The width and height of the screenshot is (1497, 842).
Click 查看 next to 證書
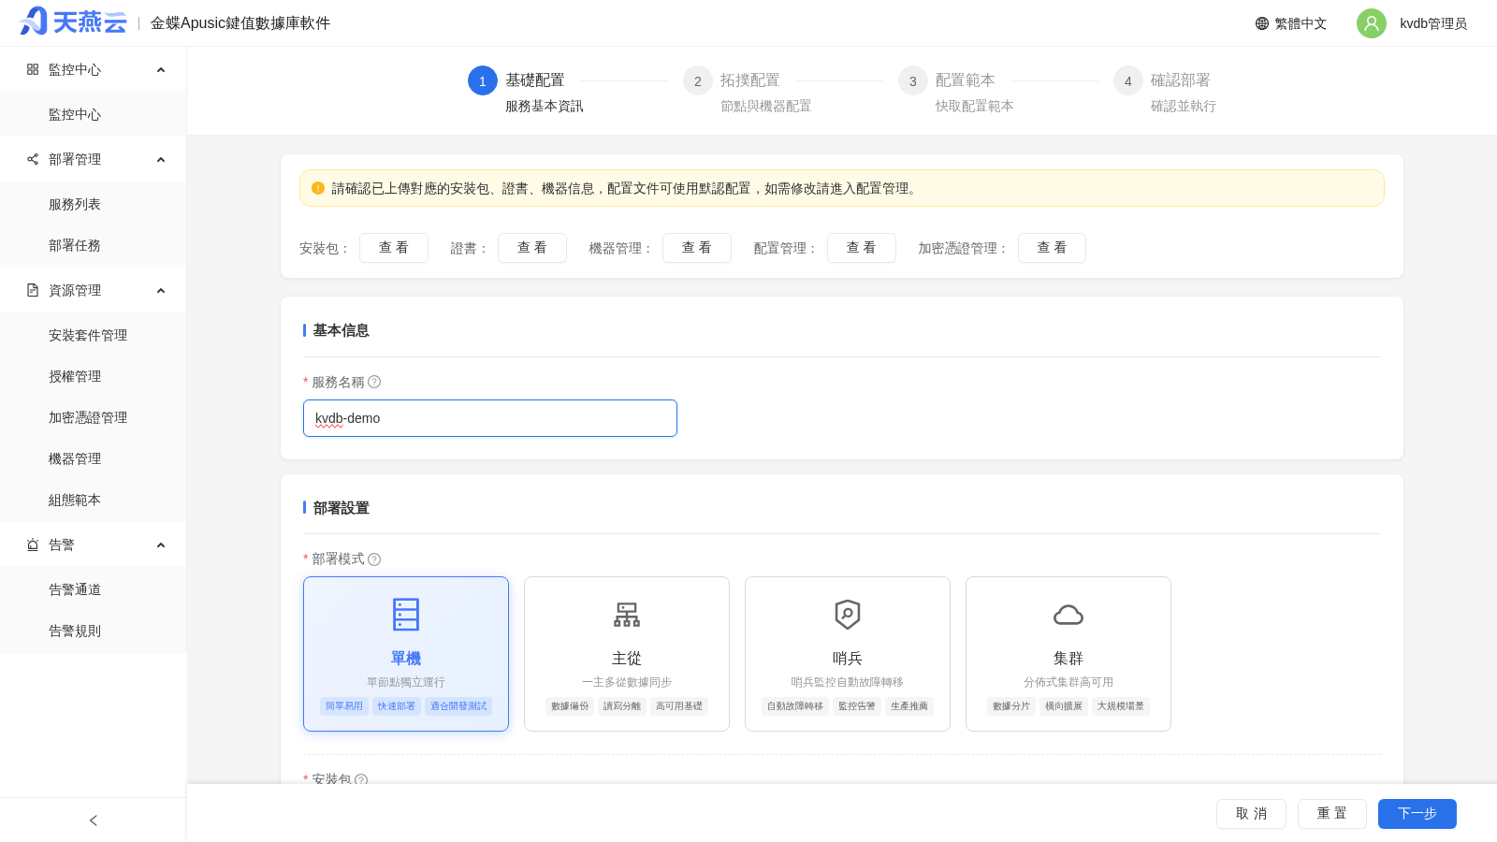point(532,248)
